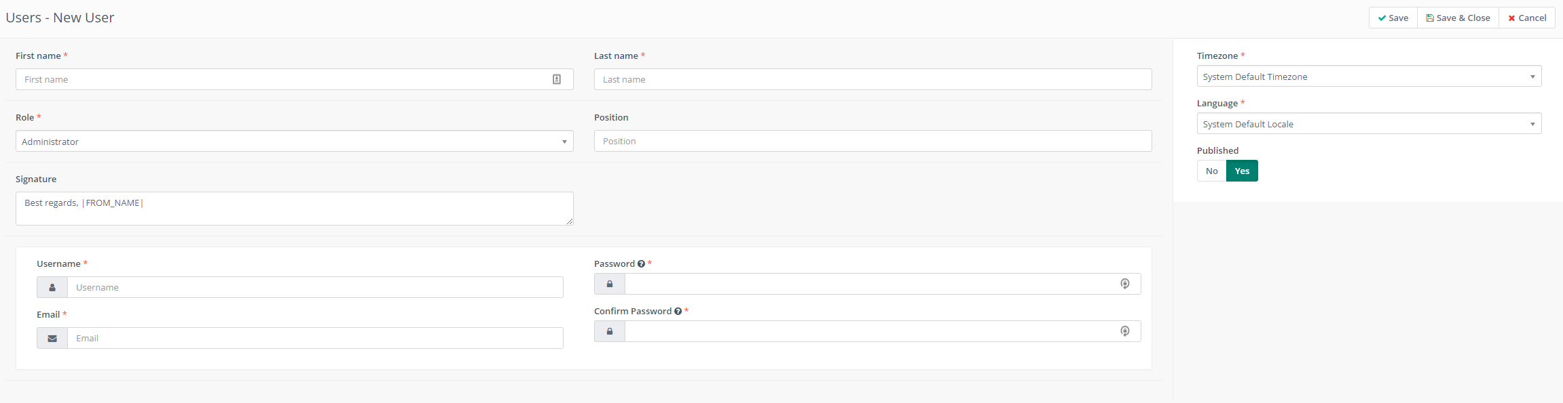
Task: Set Published to No
Action: point(1212,171)
